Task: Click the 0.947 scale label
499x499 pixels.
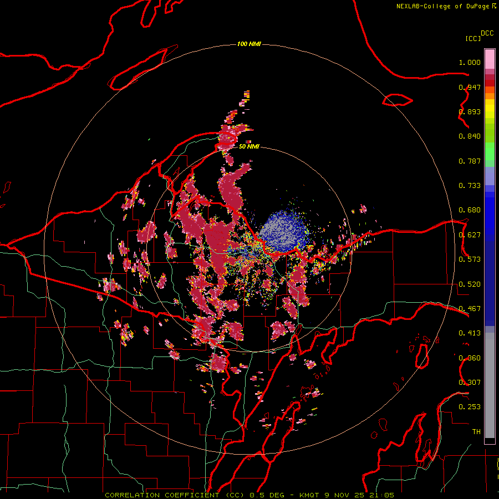Action: [470, 87]
